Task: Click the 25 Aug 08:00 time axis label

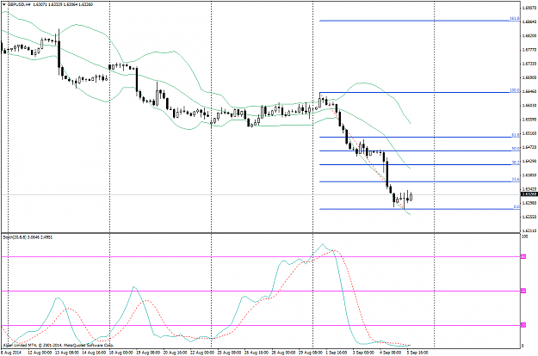Action: tap(231, 353)
